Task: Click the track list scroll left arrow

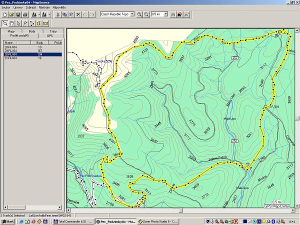Action: point(5,207)
